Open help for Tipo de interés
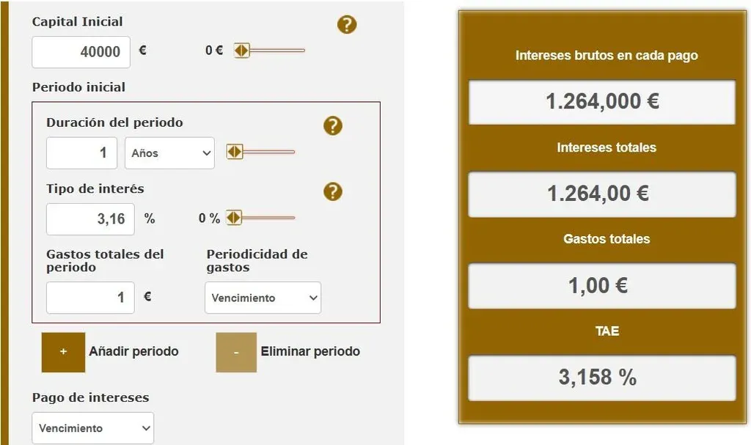 [x=333, y=192]
